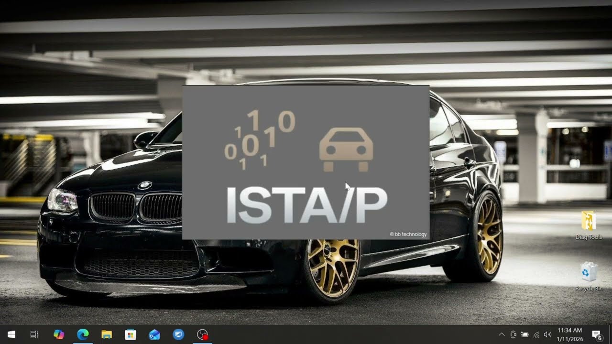Open the clock showing 11:34 AM
Viewport: 612px width, 344px height.
click(x=570, y=334)
